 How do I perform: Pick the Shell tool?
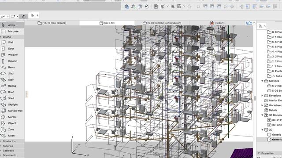tap(12, 98)
